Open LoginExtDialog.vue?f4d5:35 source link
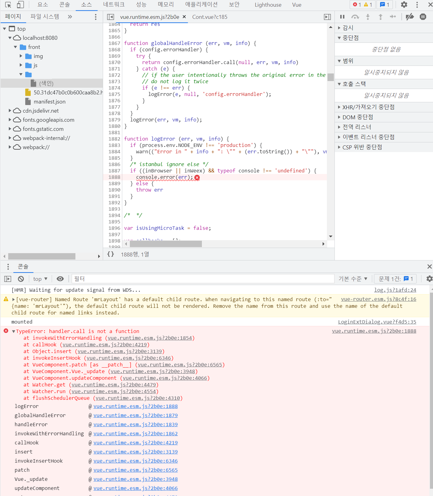The width and height of the screenshot is (433, 496). pos(377,322)
